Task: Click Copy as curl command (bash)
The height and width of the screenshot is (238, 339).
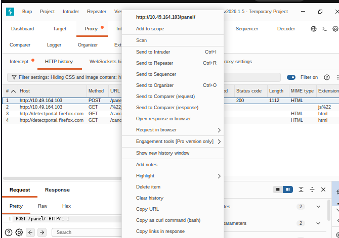Action: point(168,220)
